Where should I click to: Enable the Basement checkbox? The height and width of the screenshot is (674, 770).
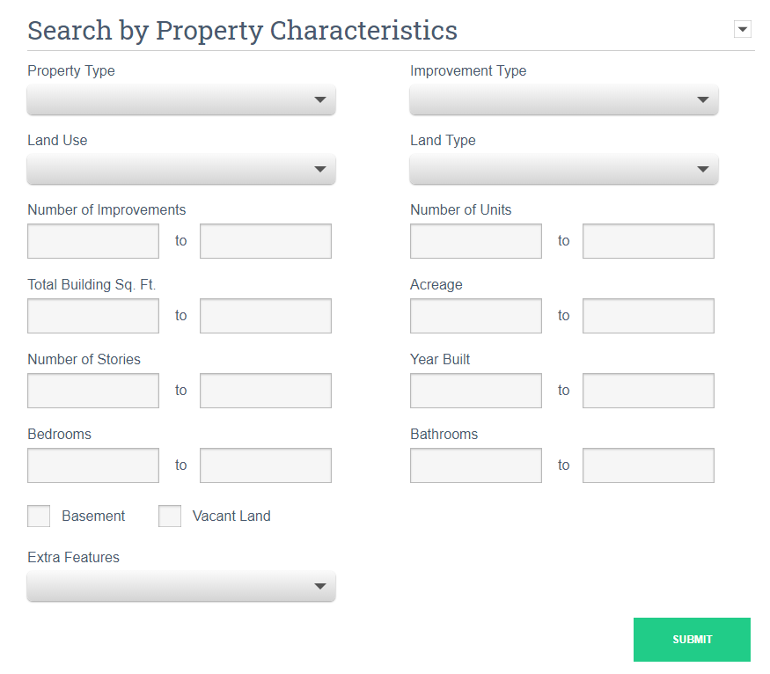pyautogui.click(x=39, y=516)
